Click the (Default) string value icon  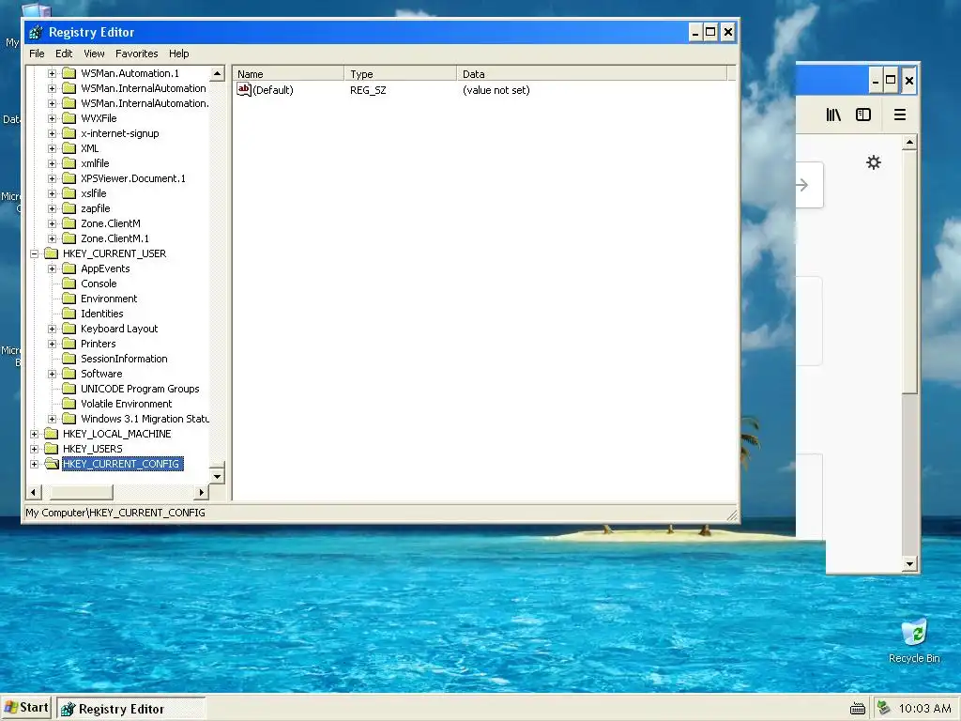click(244, 89)
